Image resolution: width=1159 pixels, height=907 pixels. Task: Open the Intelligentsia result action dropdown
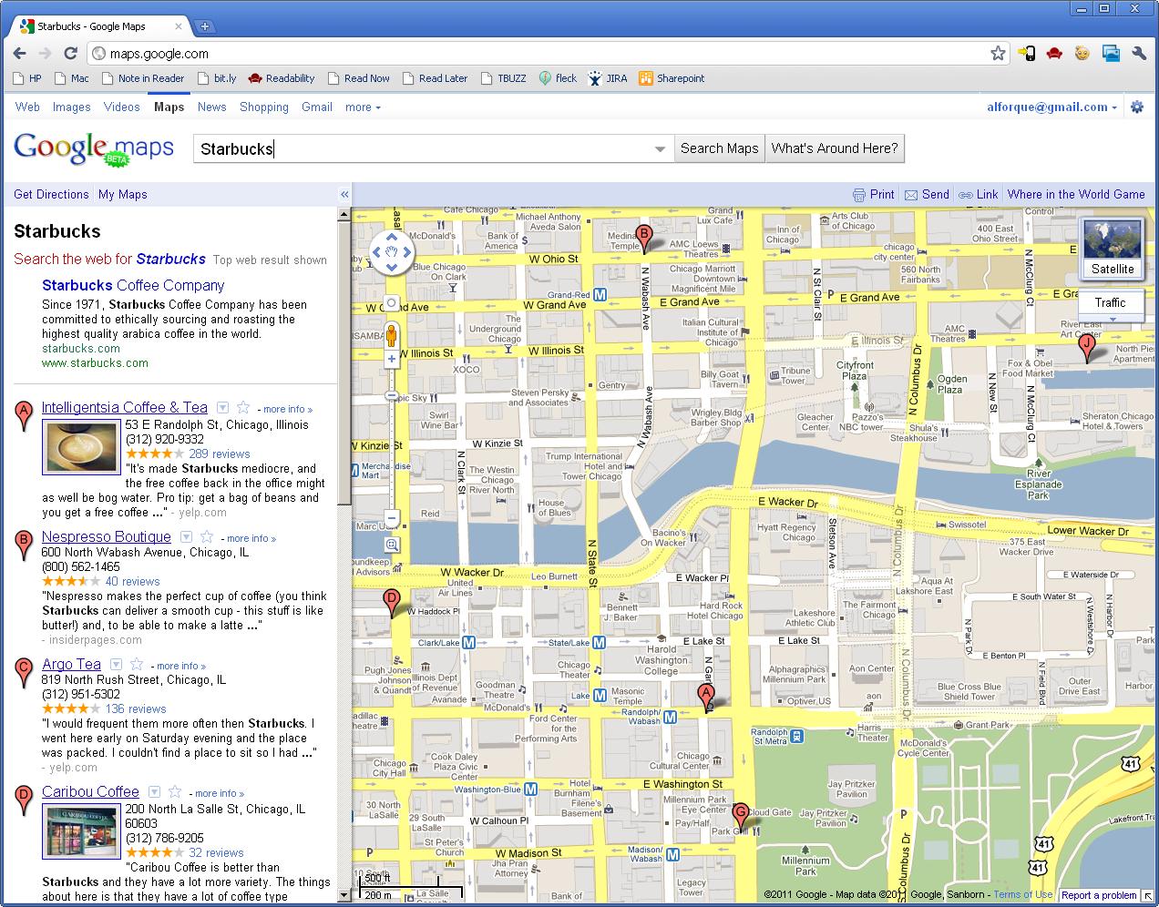point(222,408)
